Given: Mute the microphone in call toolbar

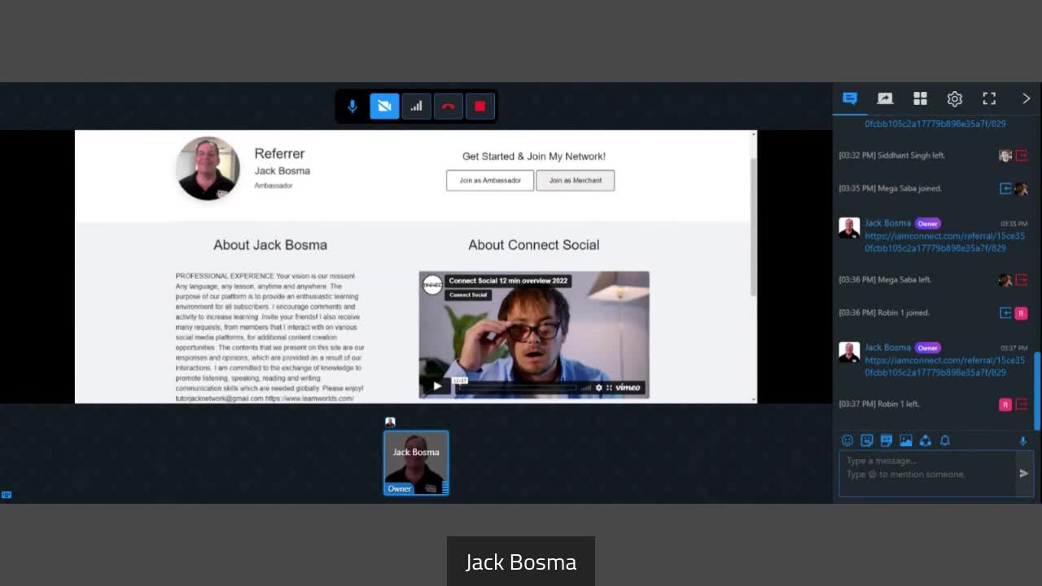Looking at the screenshot, I should click(352, 107).
